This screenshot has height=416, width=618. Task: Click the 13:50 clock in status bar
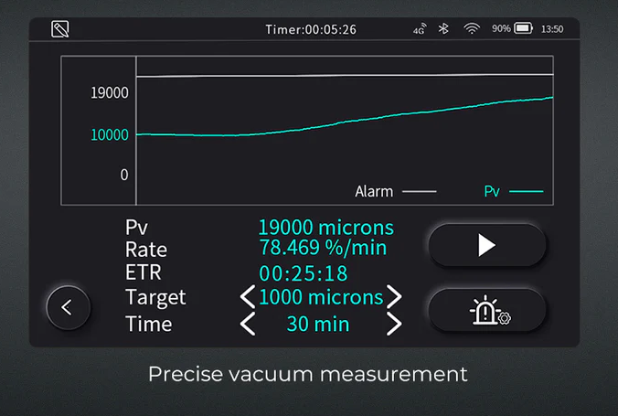pos(552,29)
